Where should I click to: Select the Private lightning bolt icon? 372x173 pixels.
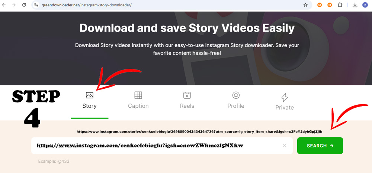click(x=285, y=97)
